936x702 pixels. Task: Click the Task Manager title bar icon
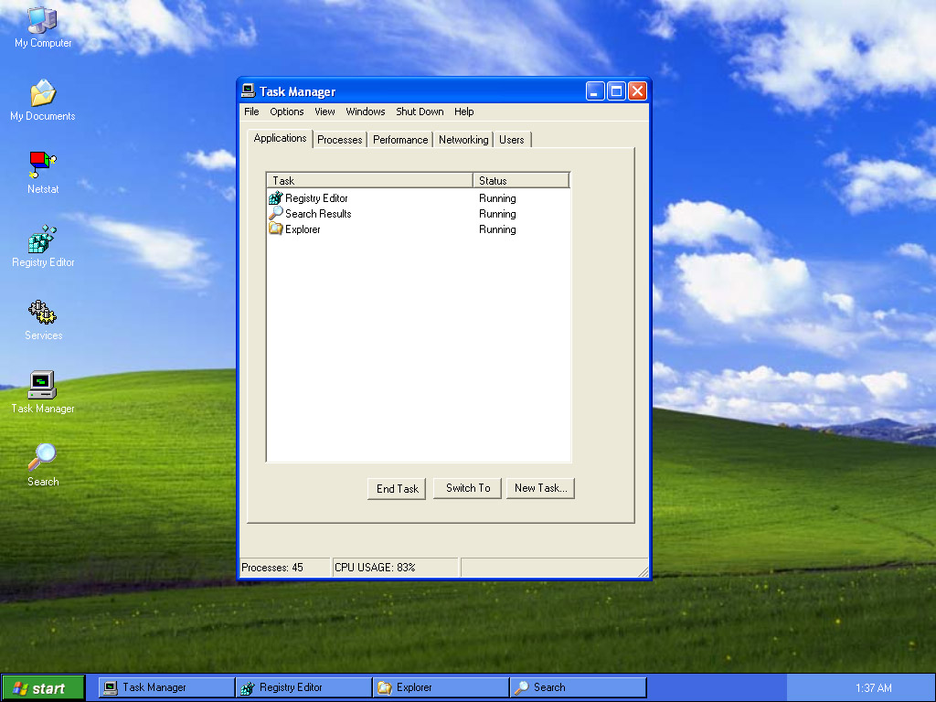[x=249, y=90]
